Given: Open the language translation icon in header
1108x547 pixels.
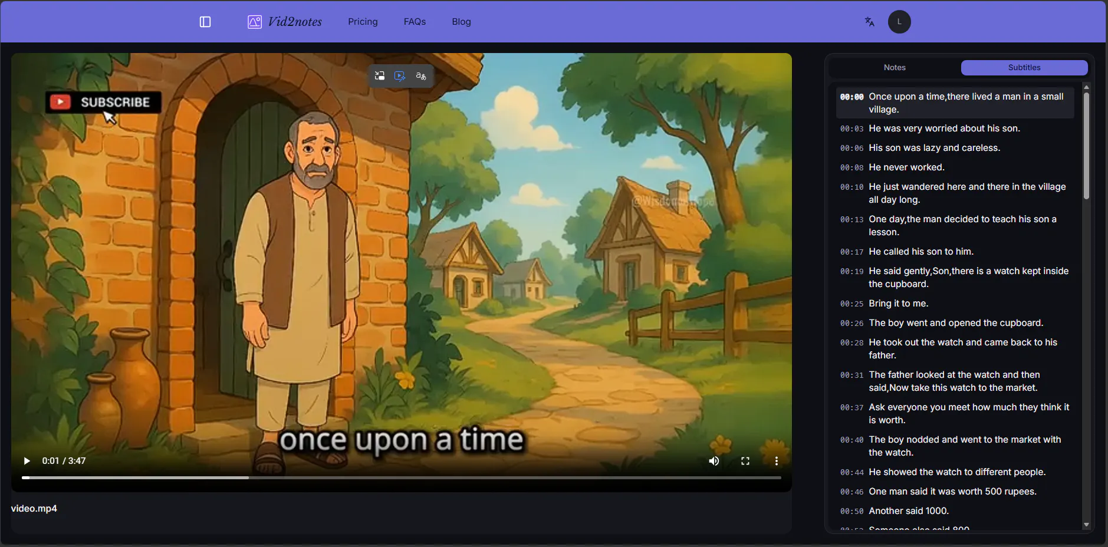Looking at the screenshot, I should tap(869, 22).
